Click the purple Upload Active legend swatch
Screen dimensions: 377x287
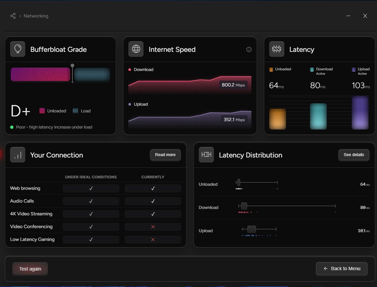tap(354, 69)
